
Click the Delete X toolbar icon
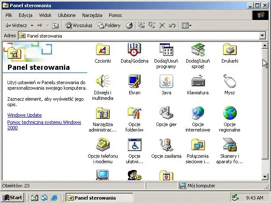(x=162, y=25)
